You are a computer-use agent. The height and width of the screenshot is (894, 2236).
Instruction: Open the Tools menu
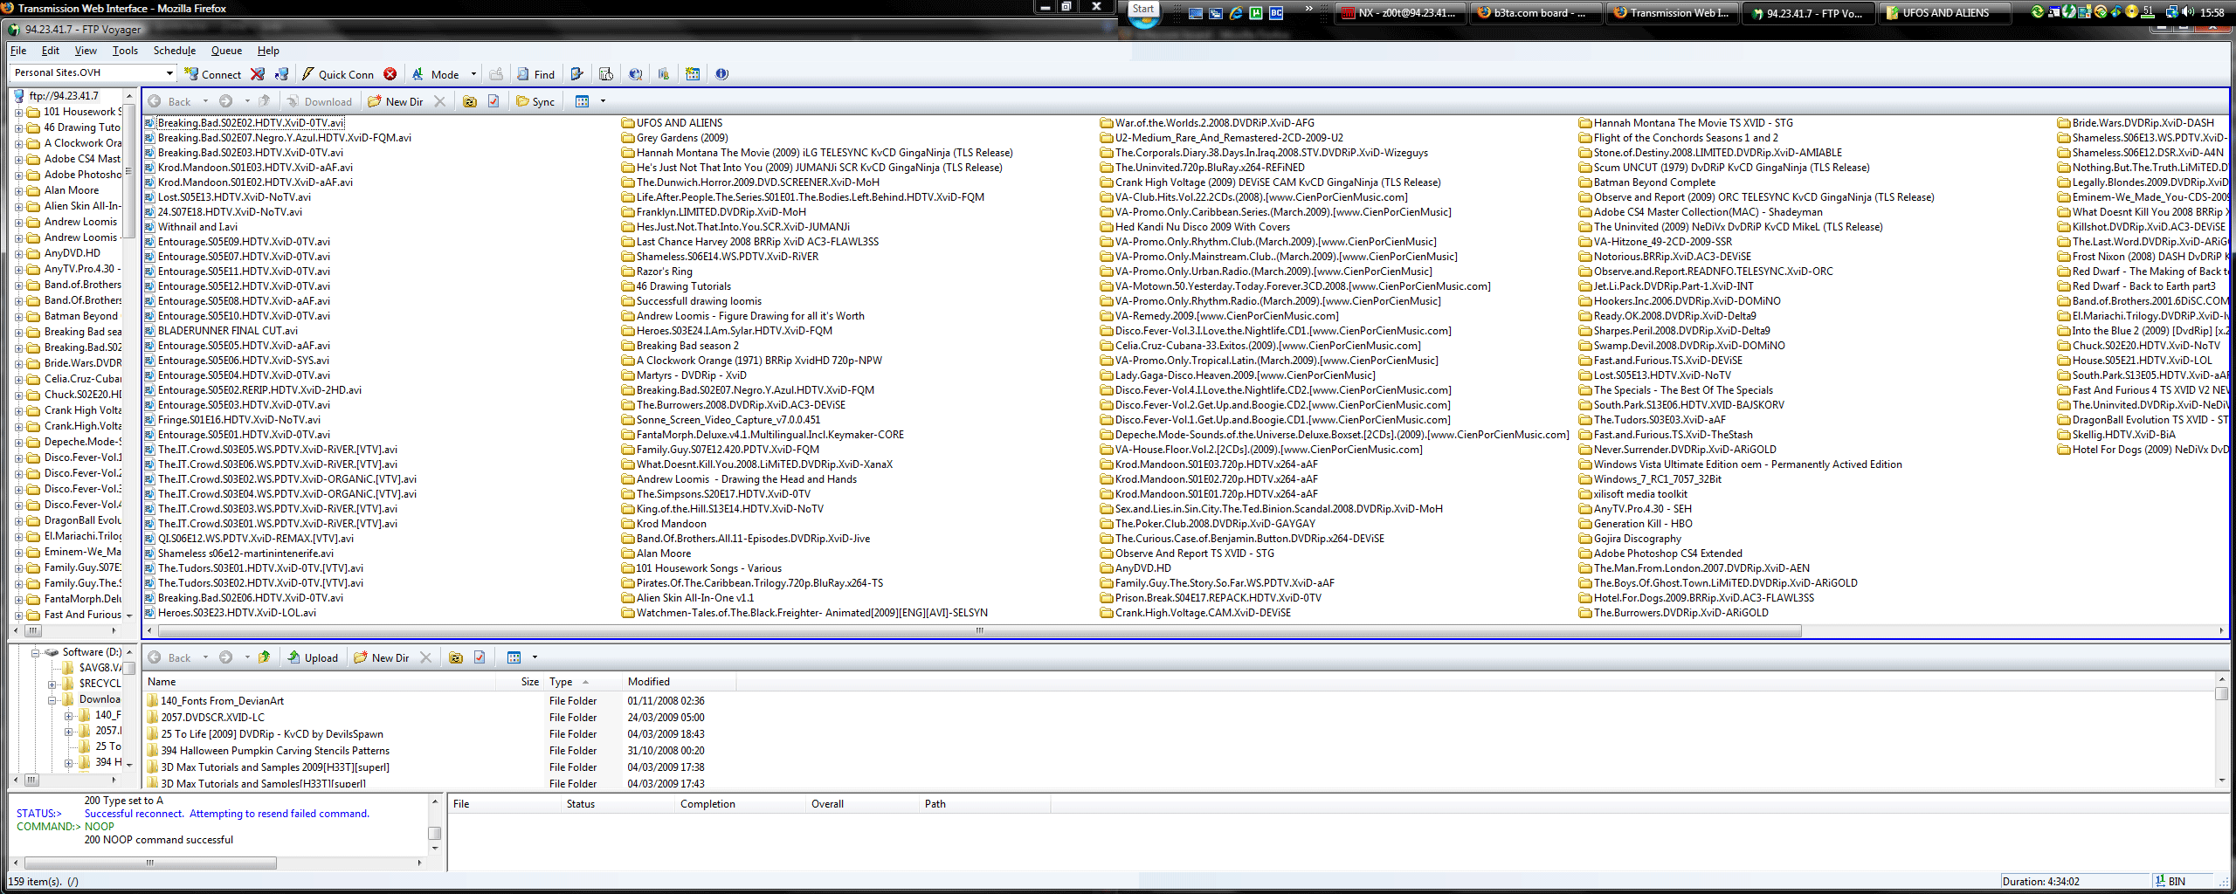point(125,51)
